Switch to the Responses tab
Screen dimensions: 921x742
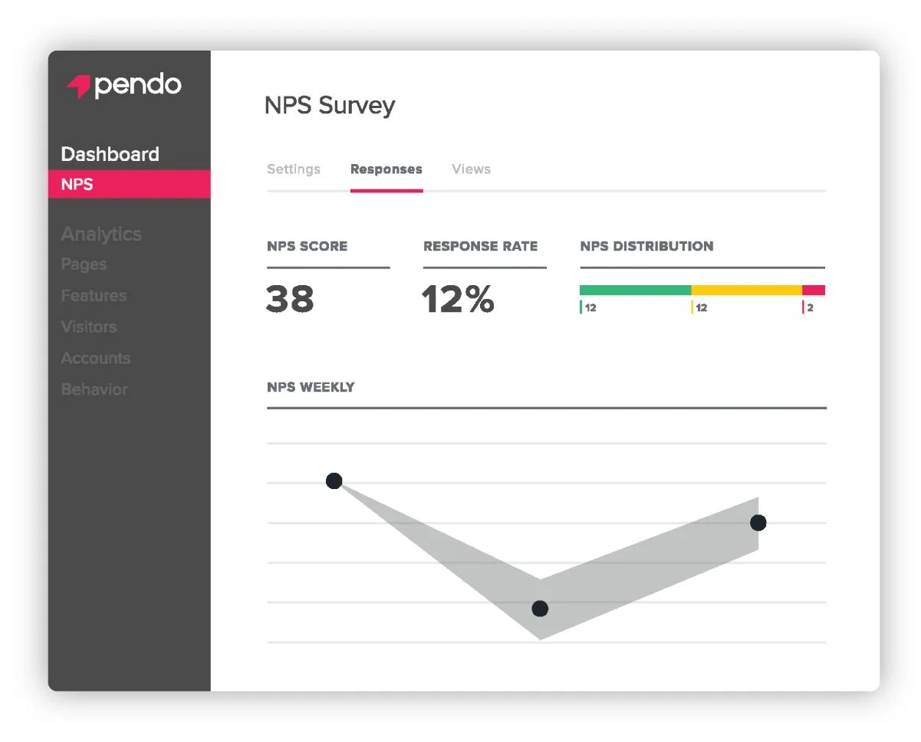click(386, 169)
